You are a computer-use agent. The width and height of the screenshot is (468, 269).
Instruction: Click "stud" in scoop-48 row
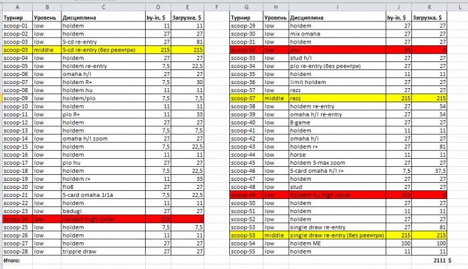click(296, 187)
